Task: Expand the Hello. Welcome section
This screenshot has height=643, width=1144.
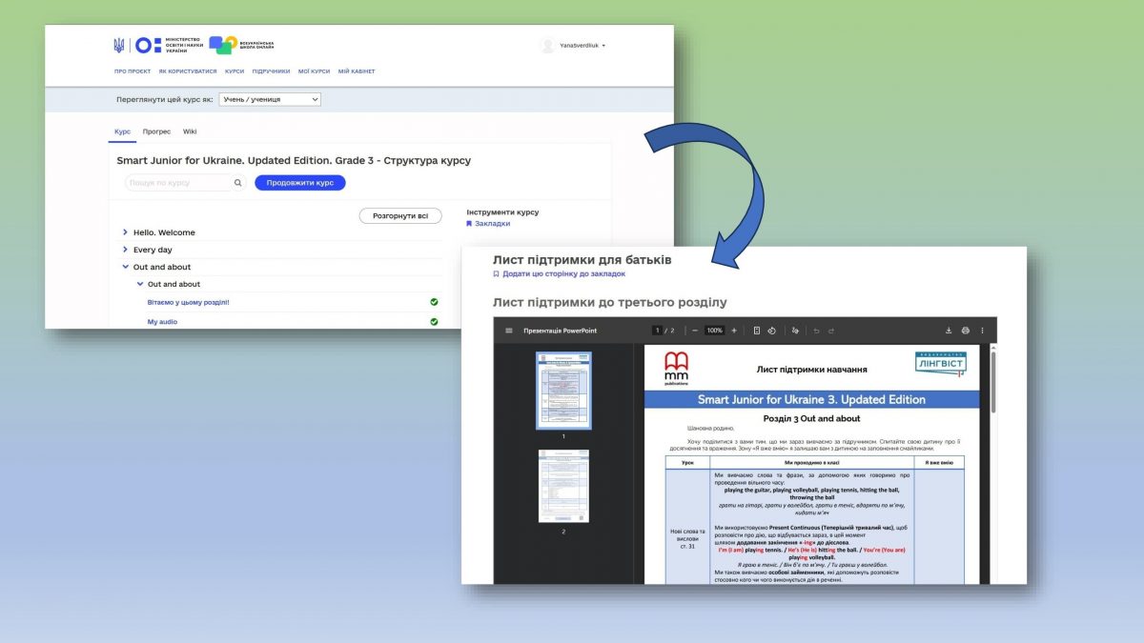Action: click(x=125, y=232)
